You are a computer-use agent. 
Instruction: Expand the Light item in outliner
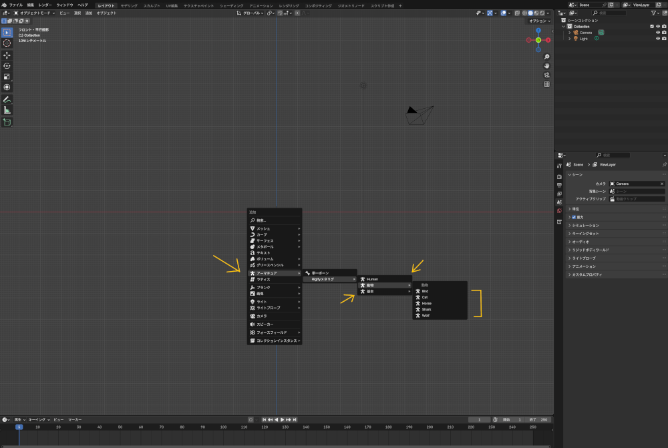570,39
